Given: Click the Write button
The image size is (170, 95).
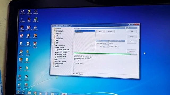Looking at the screenshot, I should (x=110, y=32).
